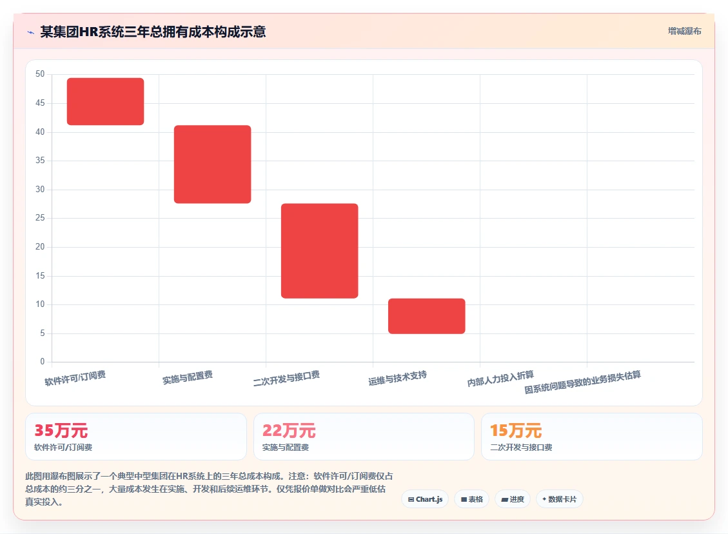728x534 pixels.
Task: Click the y-axis value 25
Action: pos(41,218)
